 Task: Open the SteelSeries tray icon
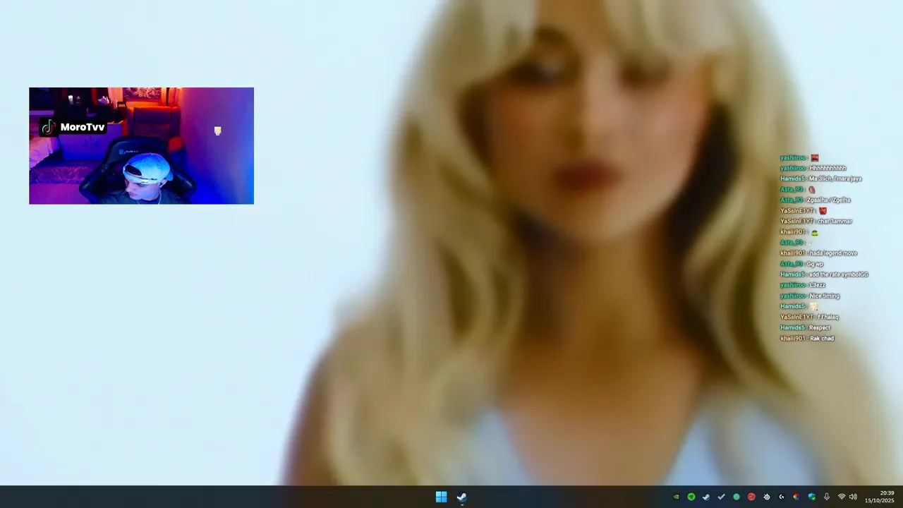click(x=766, y=497)
